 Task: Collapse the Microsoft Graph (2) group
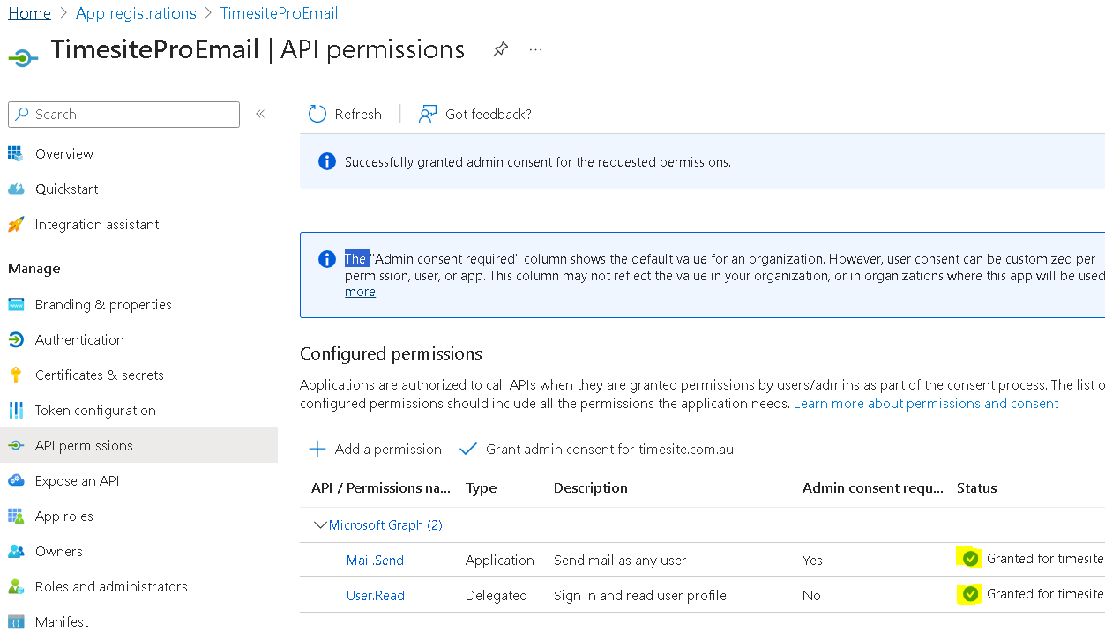click(320, 524)
